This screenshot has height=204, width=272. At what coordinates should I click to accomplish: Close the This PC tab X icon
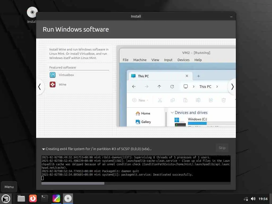[187, 76]
